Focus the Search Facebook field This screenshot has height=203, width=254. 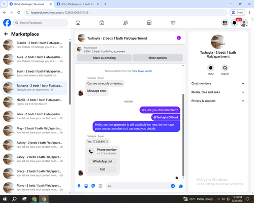coord(41,23)
